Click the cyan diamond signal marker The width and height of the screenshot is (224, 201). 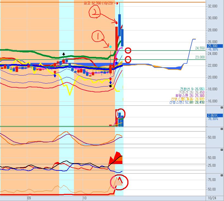110,47
